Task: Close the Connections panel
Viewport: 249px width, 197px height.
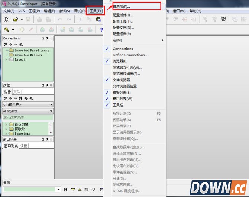Action: (51, 38)
